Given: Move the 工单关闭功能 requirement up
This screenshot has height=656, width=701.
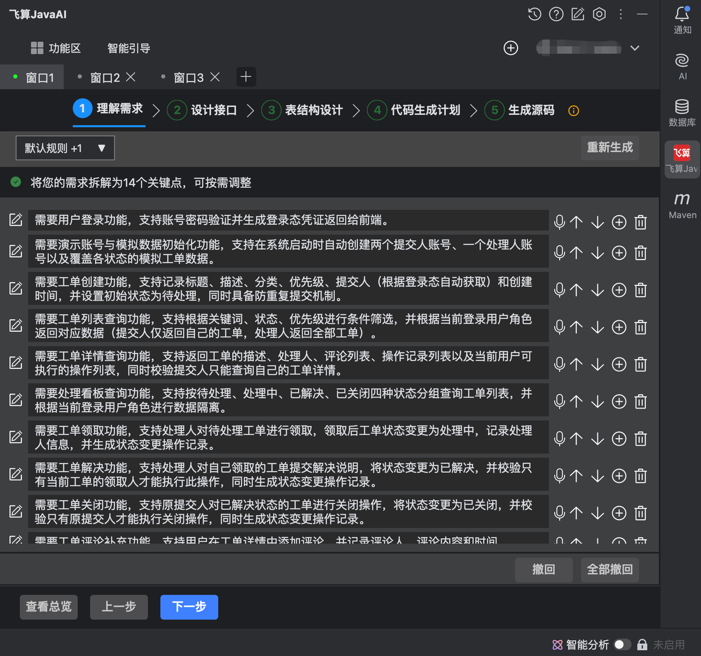Looking at the screenshot, I should [x=576, y=513].
